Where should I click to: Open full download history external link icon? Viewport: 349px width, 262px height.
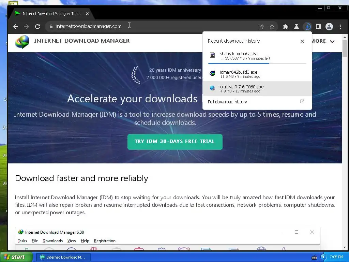302,101
